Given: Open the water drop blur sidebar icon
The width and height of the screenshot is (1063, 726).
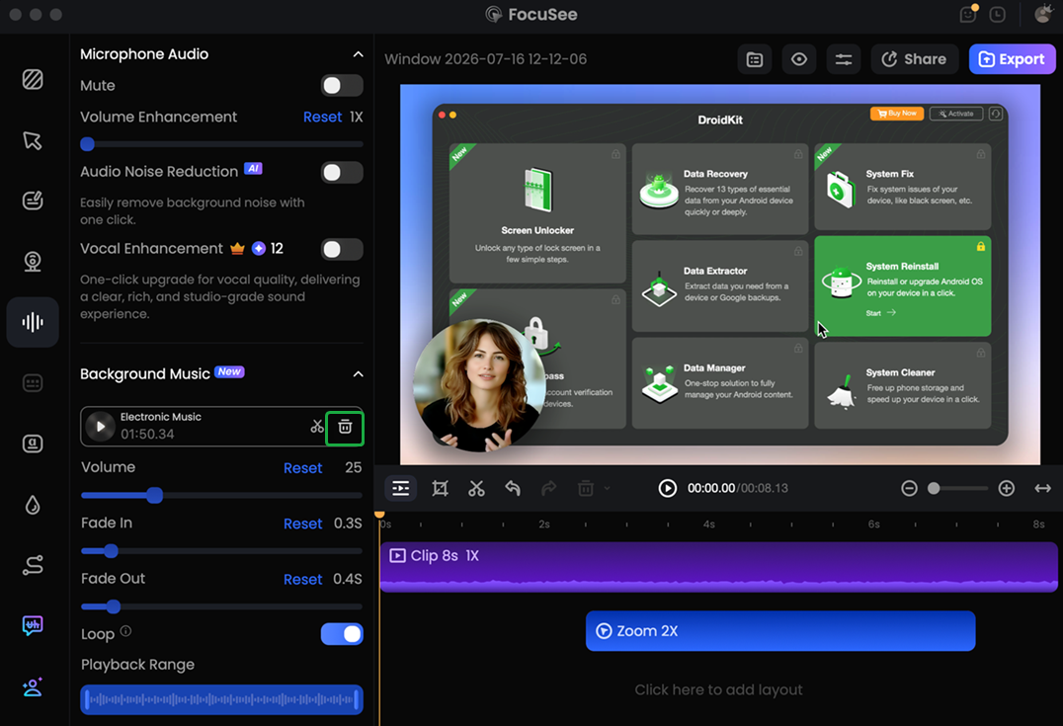Looking at the screenshot, I should (x=33, y=505).
